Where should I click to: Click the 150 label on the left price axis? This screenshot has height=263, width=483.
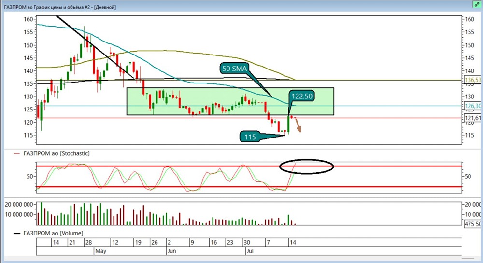(28, 45)
